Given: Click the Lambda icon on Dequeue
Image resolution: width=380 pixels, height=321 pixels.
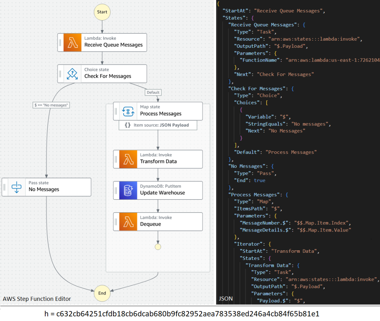Looking at the screenshot, I should (128, 222).
